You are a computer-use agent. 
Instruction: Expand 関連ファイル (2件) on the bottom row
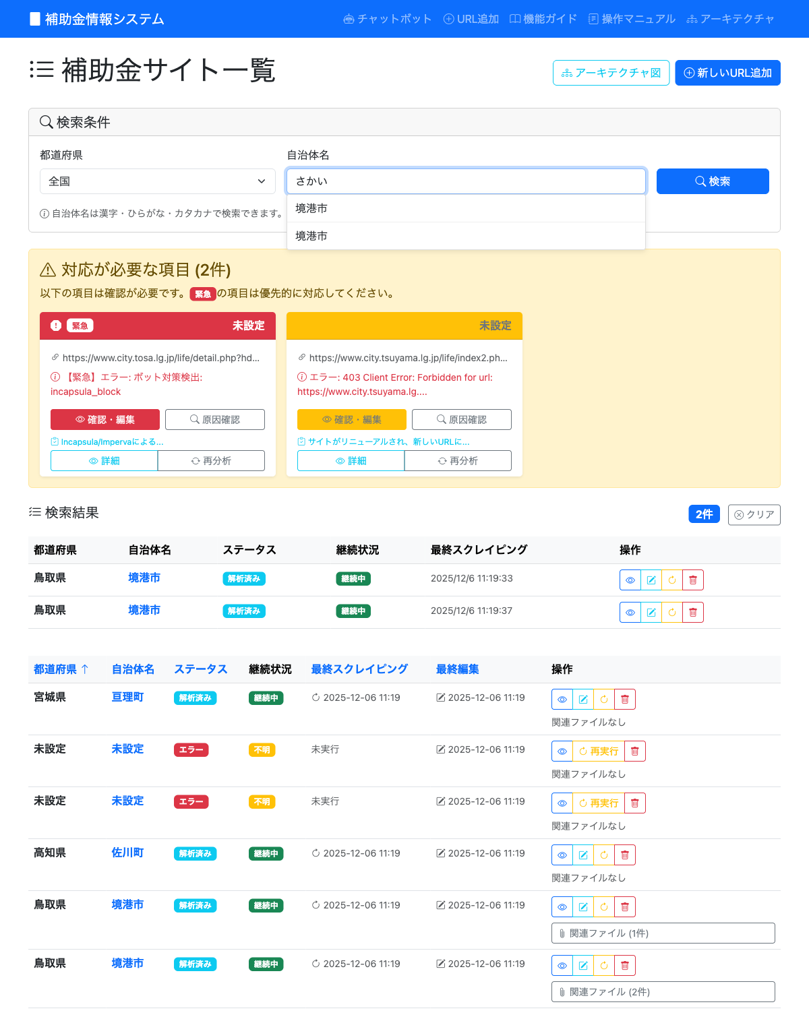(663, 991)
